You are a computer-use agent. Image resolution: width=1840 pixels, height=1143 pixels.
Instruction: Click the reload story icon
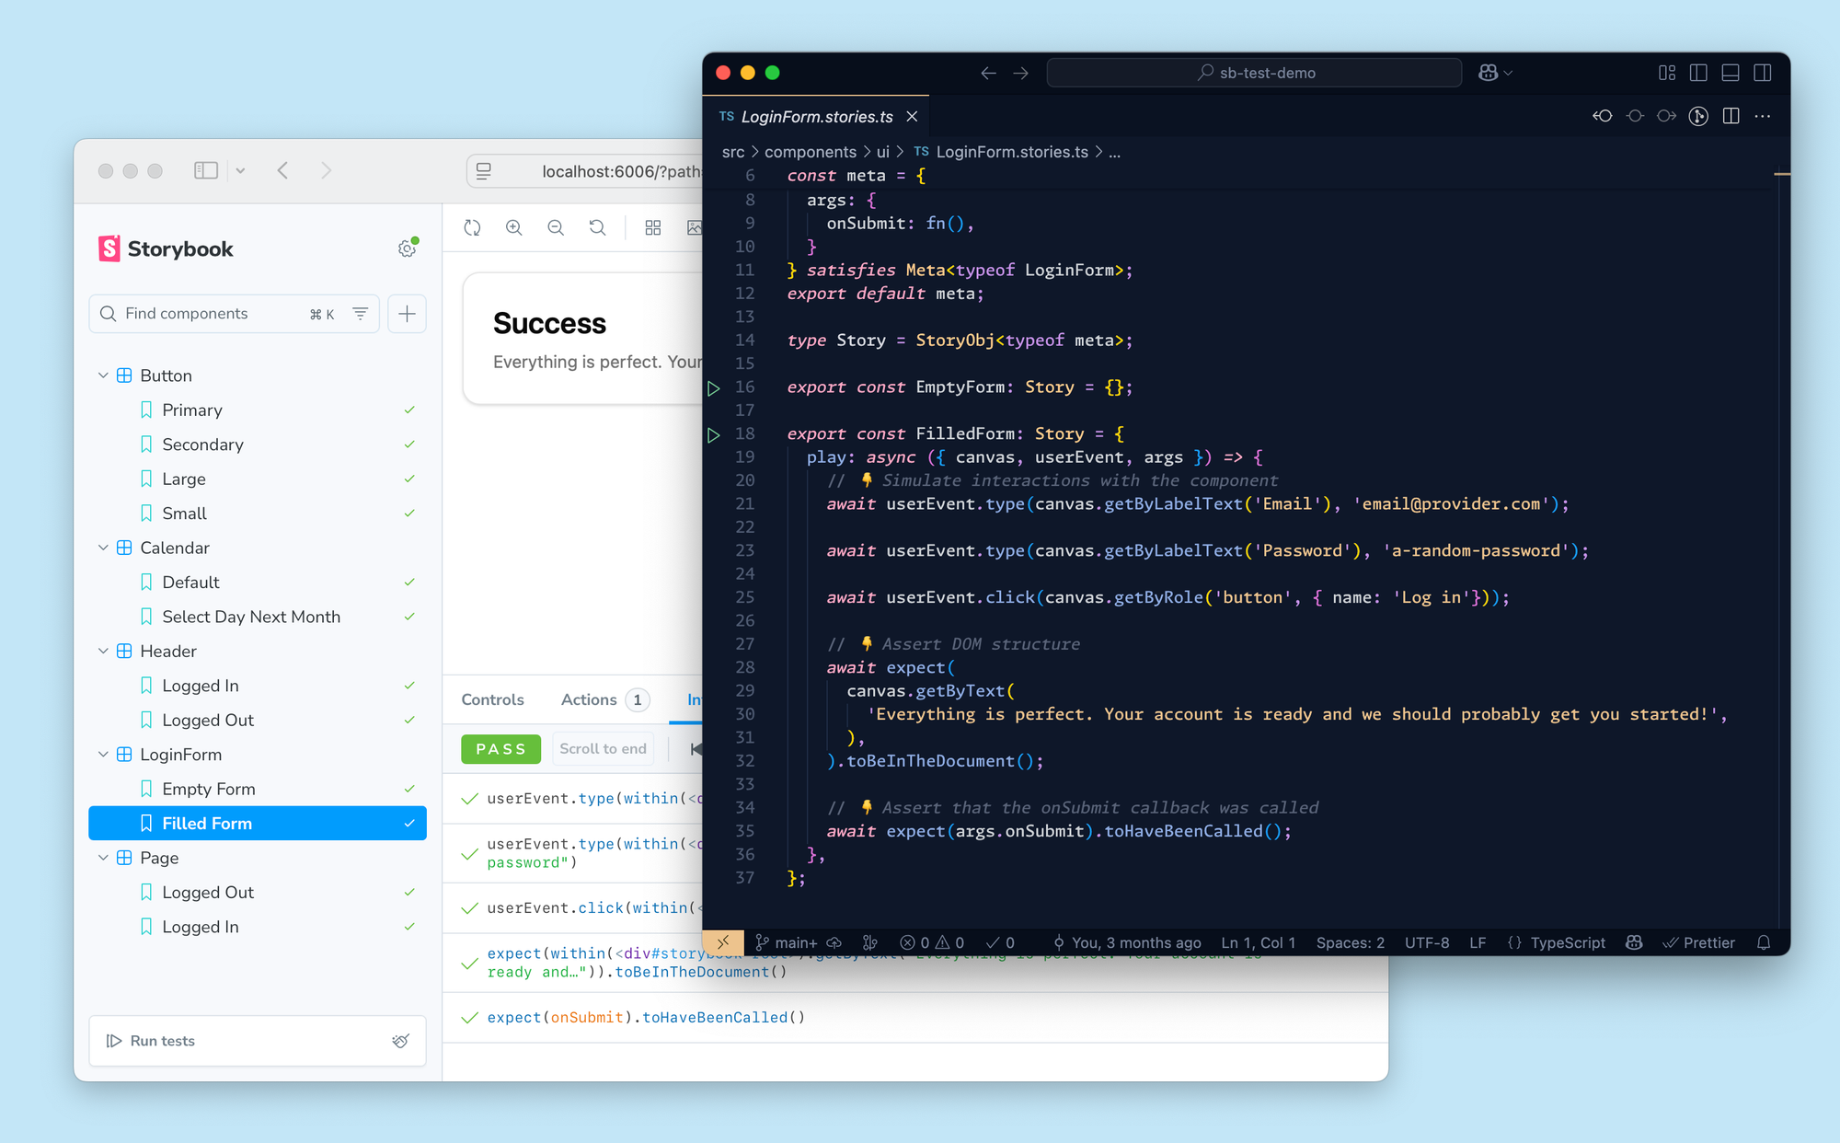pyautogui.click(x=472, y=227)
